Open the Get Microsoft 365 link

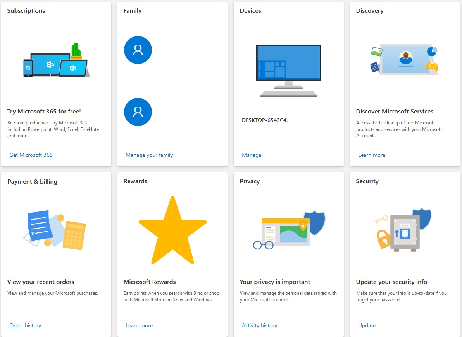click(31, 155)
